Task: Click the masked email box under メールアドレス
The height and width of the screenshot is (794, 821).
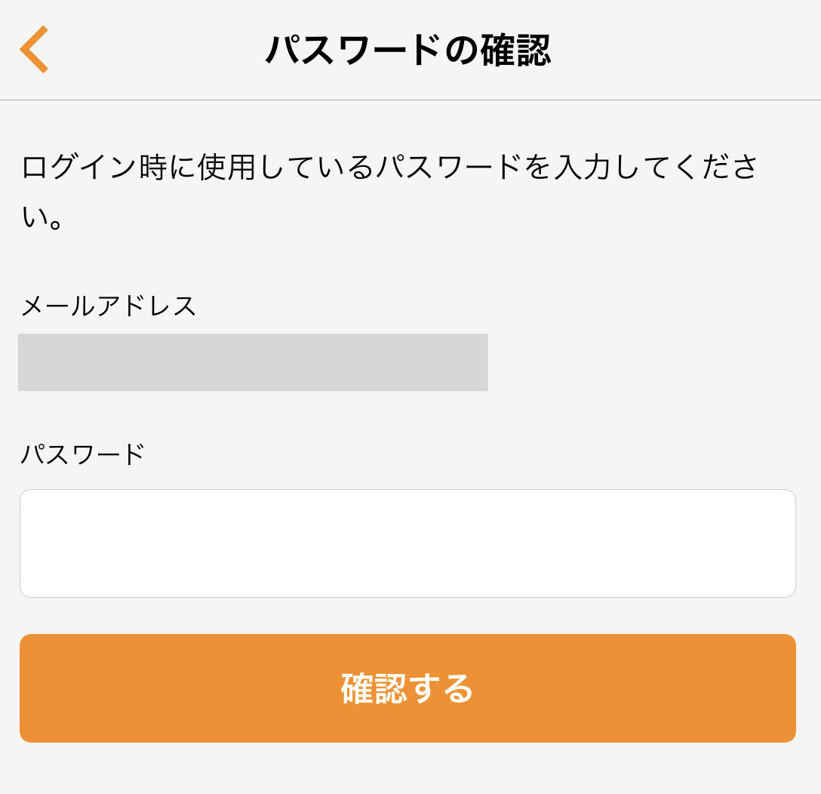Action: (x=253, y=362)
